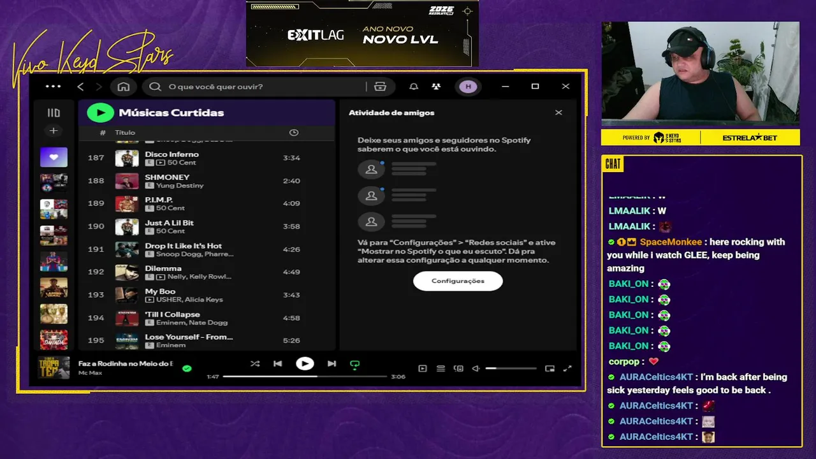The width and height of the screenshot is (816, 459).
Task: Select the track P.I.M.P.
Action: click(159, 200)
